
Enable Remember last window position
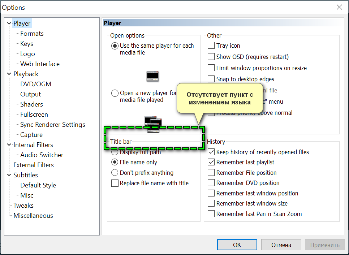pos(211,193)
